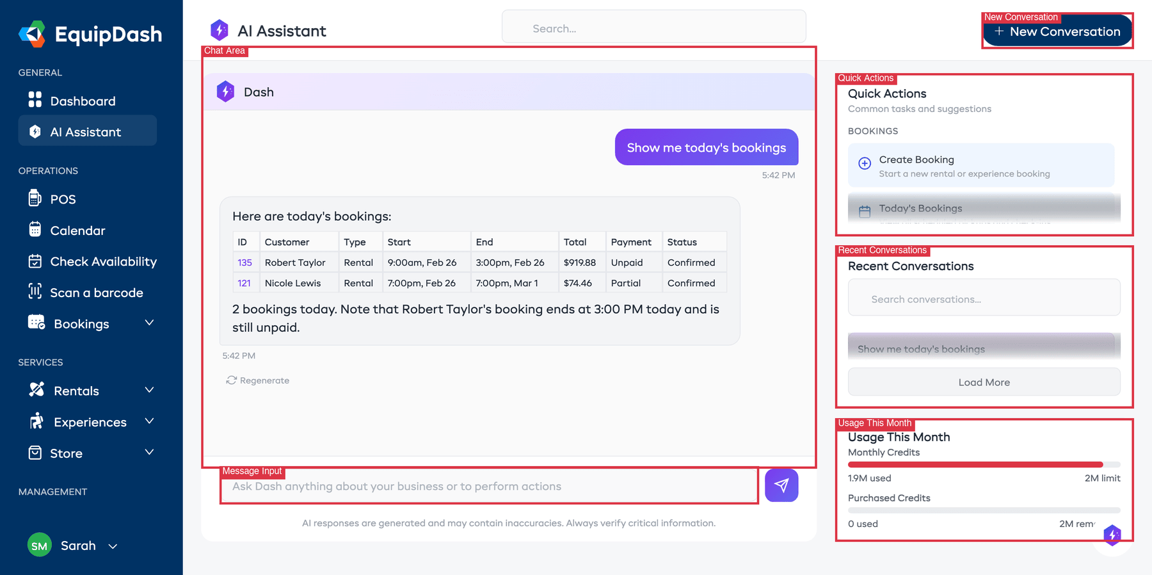The height and width of the screenshot is (575, 1152).
Task: Click Create Booking quick action
Action: [981, 165]
